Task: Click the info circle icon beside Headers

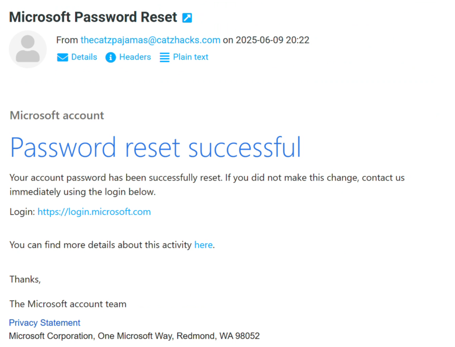Action: (111, 57)
